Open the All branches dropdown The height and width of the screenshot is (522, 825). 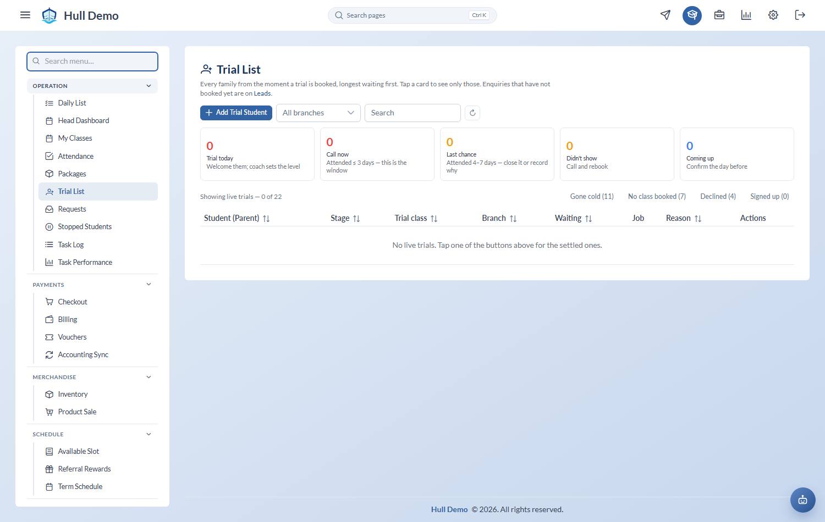coord(318,113)
